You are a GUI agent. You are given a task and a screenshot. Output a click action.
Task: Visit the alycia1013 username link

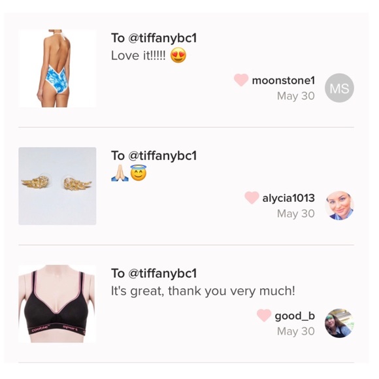(289, 198)
